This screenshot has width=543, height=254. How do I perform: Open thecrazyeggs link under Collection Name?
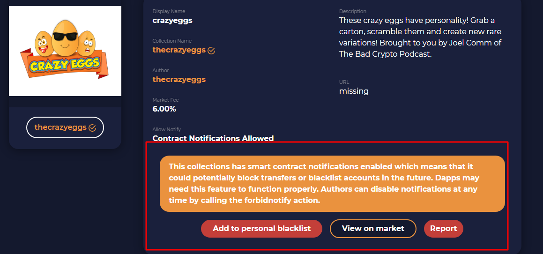tap(179, 50)
